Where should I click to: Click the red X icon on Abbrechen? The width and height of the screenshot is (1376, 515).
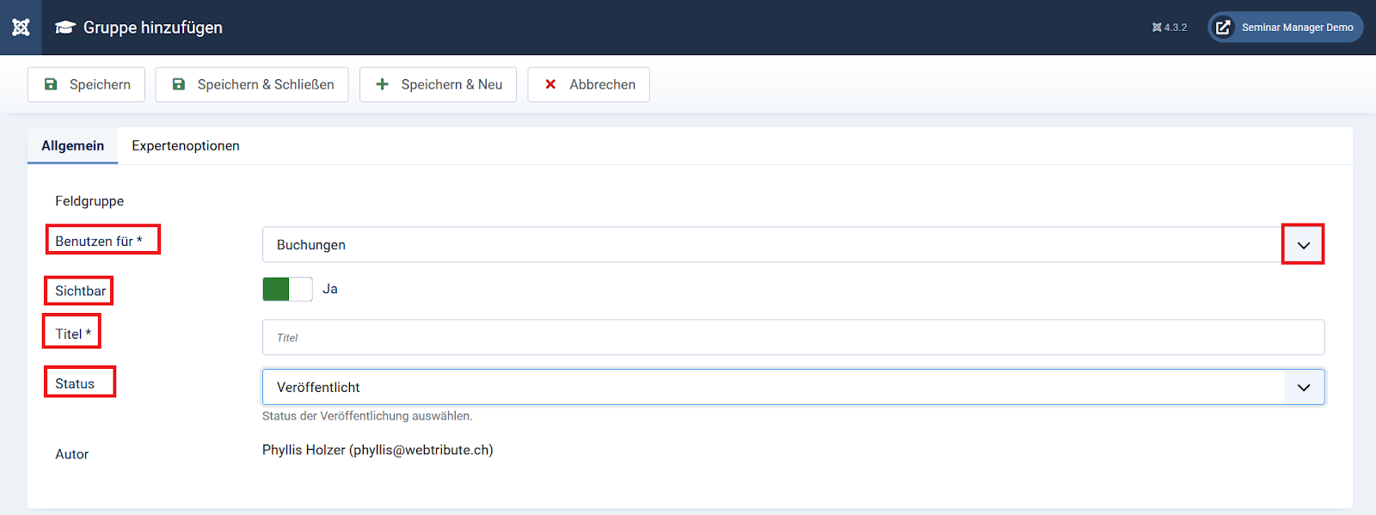tap(550, 84)
